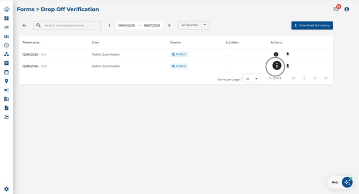Click the PUBLIC badge in the 11:26 row
Viewport: 359px width, 194px height.
179,66
